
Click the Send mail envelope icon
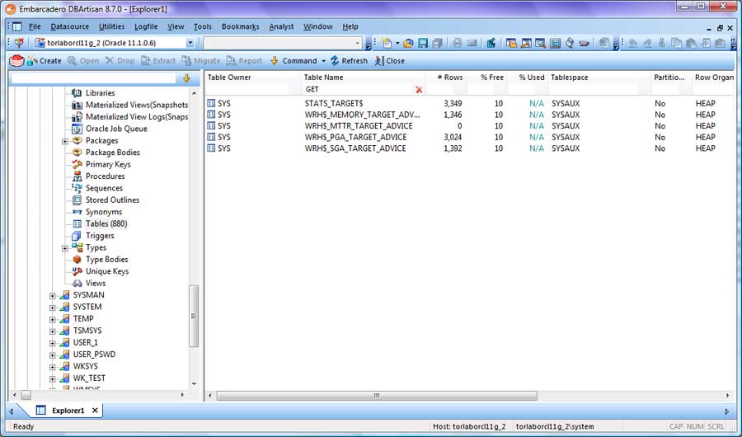(x=472, y=43)
